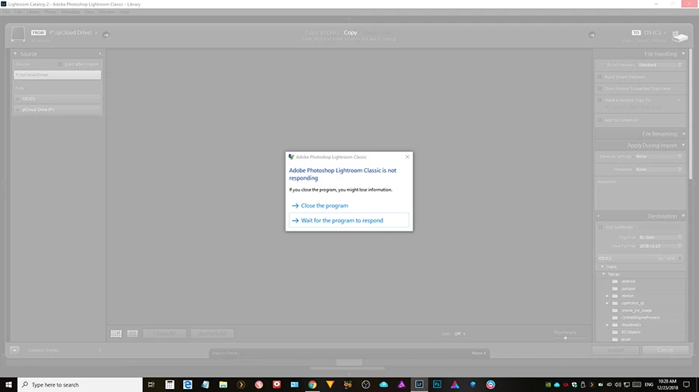Open the Metadata menu
The height and width of the screenshot is (392, 699).
pos(71,12)
